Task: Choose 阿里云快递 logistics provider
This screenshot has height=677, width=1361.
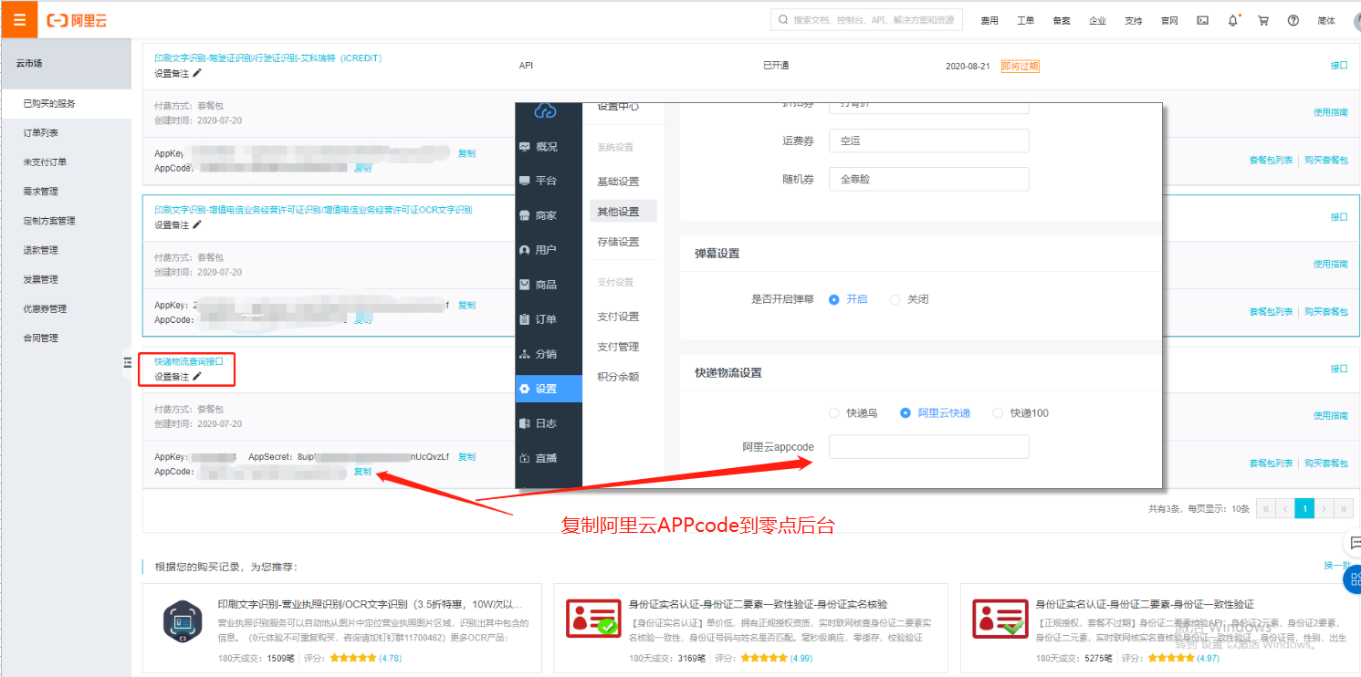Action: tap(936, 413)
